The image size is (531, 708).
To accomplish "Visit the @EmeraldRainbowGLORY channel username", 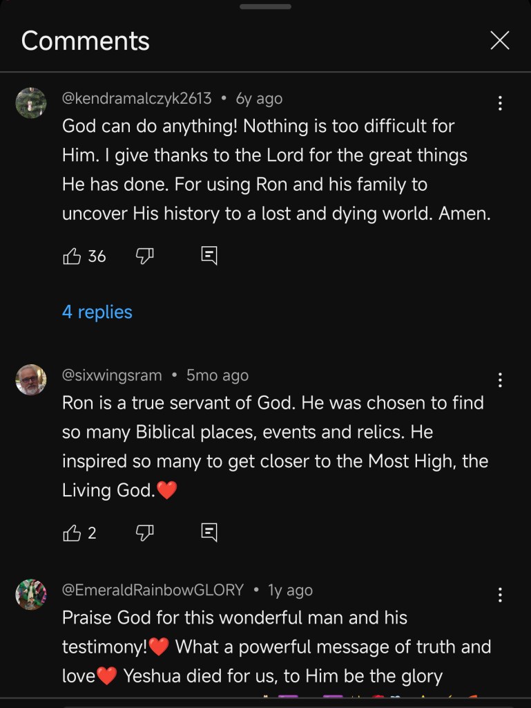I will tap(153, 590).
